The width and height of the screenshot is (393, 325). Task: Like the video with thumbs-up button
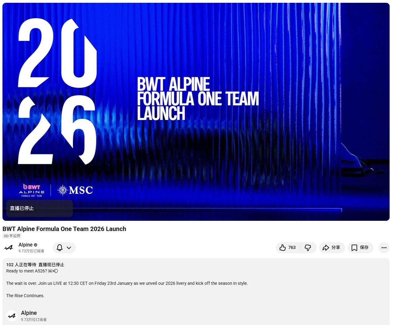(288, 248)
